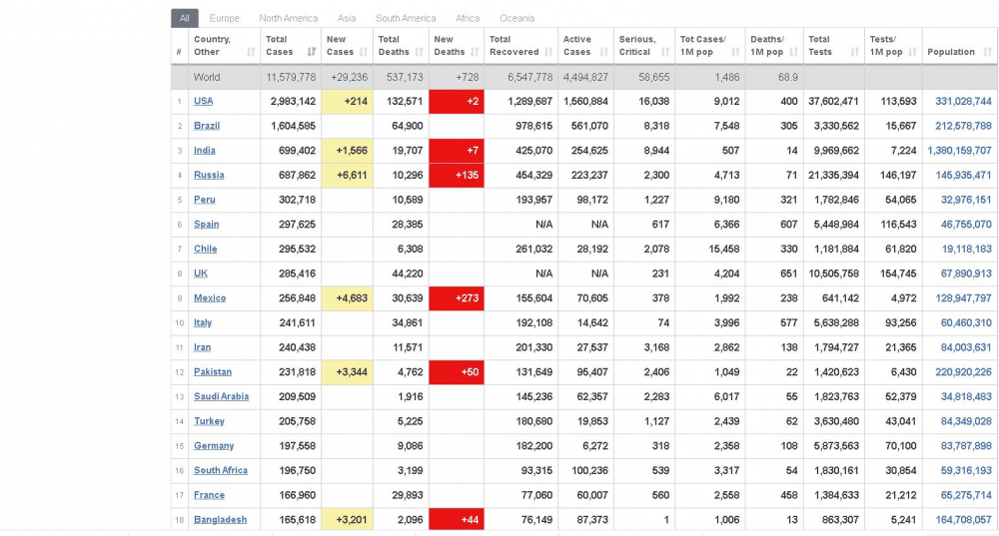Open the North America tab
This screenshot has height=536, width=999.
point(289,18)
